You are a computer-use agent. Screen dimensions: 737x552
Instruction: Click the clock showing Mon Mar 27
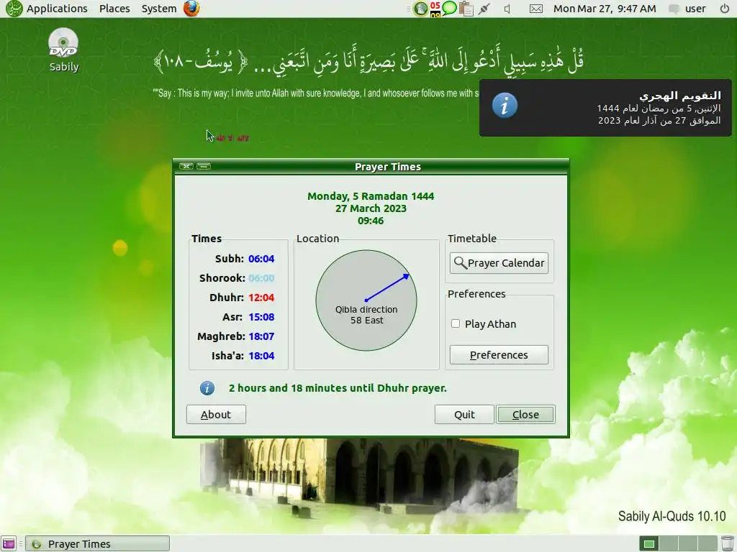coord(605,9)
